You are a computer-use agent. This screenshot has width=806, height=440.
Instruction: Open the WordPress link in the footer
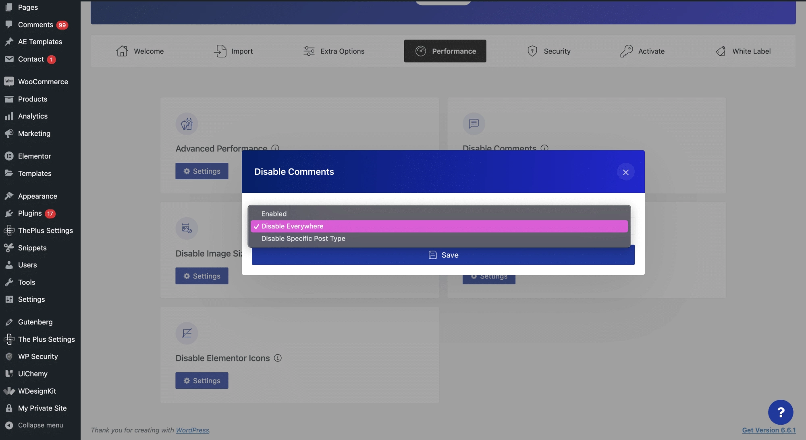(x=192, y=430)
